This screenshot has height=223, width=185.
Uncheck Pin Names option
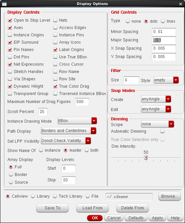[10, 49]
